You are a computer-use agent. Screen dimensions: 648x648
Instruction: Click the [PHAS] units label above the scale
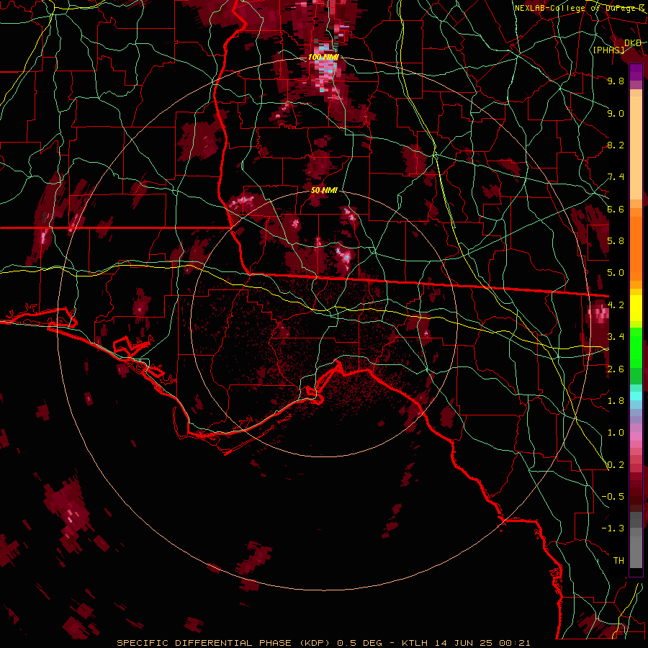click(608, 50)
